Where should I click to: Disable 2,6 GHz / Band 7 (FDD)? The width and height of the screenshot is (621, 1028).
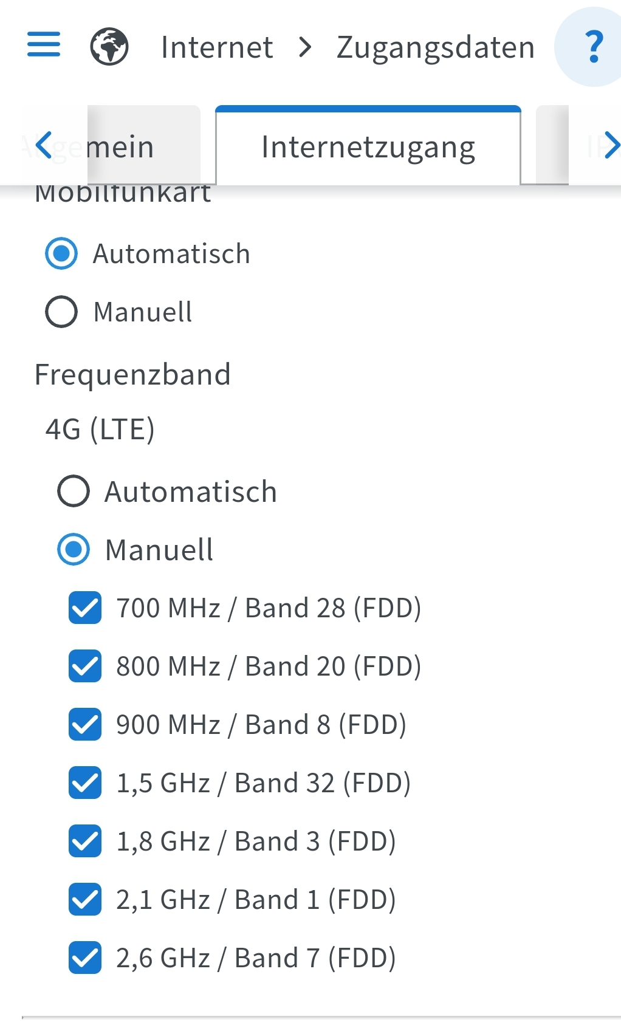(85, 958)
